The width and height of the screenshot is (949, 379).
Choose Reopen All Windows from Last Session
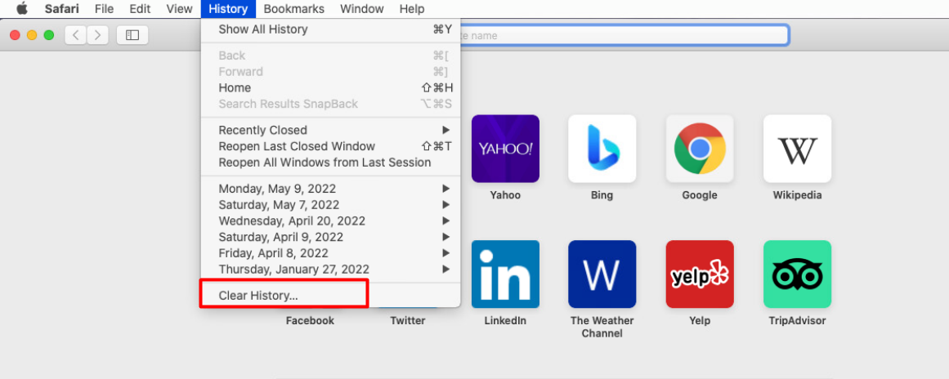[330, 163]
